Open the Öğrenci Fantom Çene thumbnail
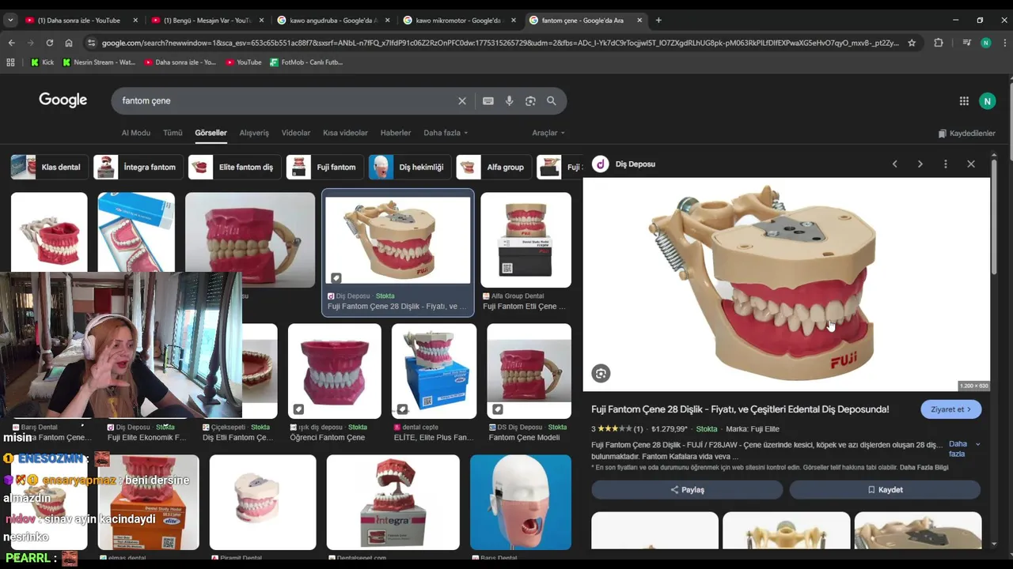This screenshot has height=569, width=1013. pos(334,371)
